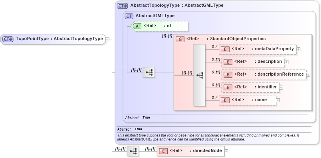The image size is (321, 158).
Task: Select the sequence compositor inside AbstractGMLType
Action: click(x=149, y=72)
